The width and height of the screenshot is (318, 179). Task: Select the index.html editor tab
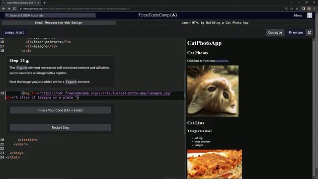(14, 32)
